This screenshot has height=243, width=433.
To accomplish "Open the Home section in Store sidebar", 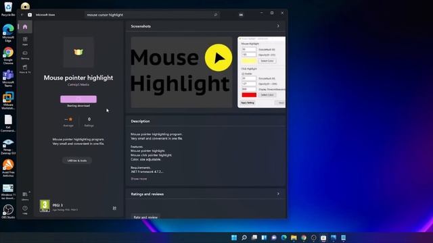I will [x=25, y=27].
